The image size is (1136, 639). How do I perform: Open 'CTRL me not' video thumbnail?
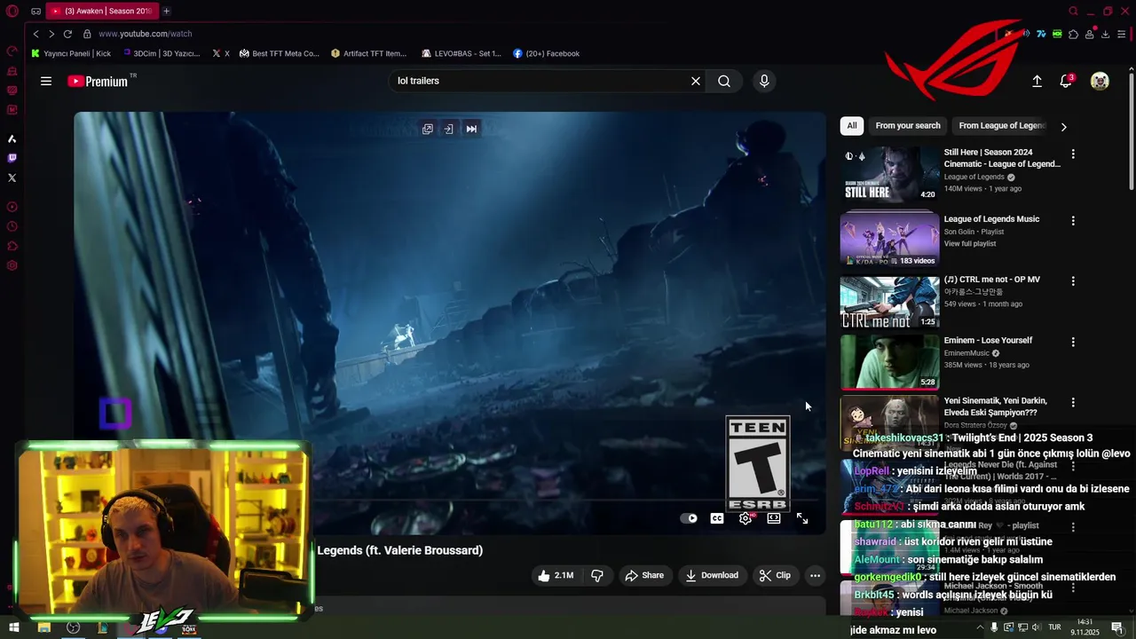[889, 302]
